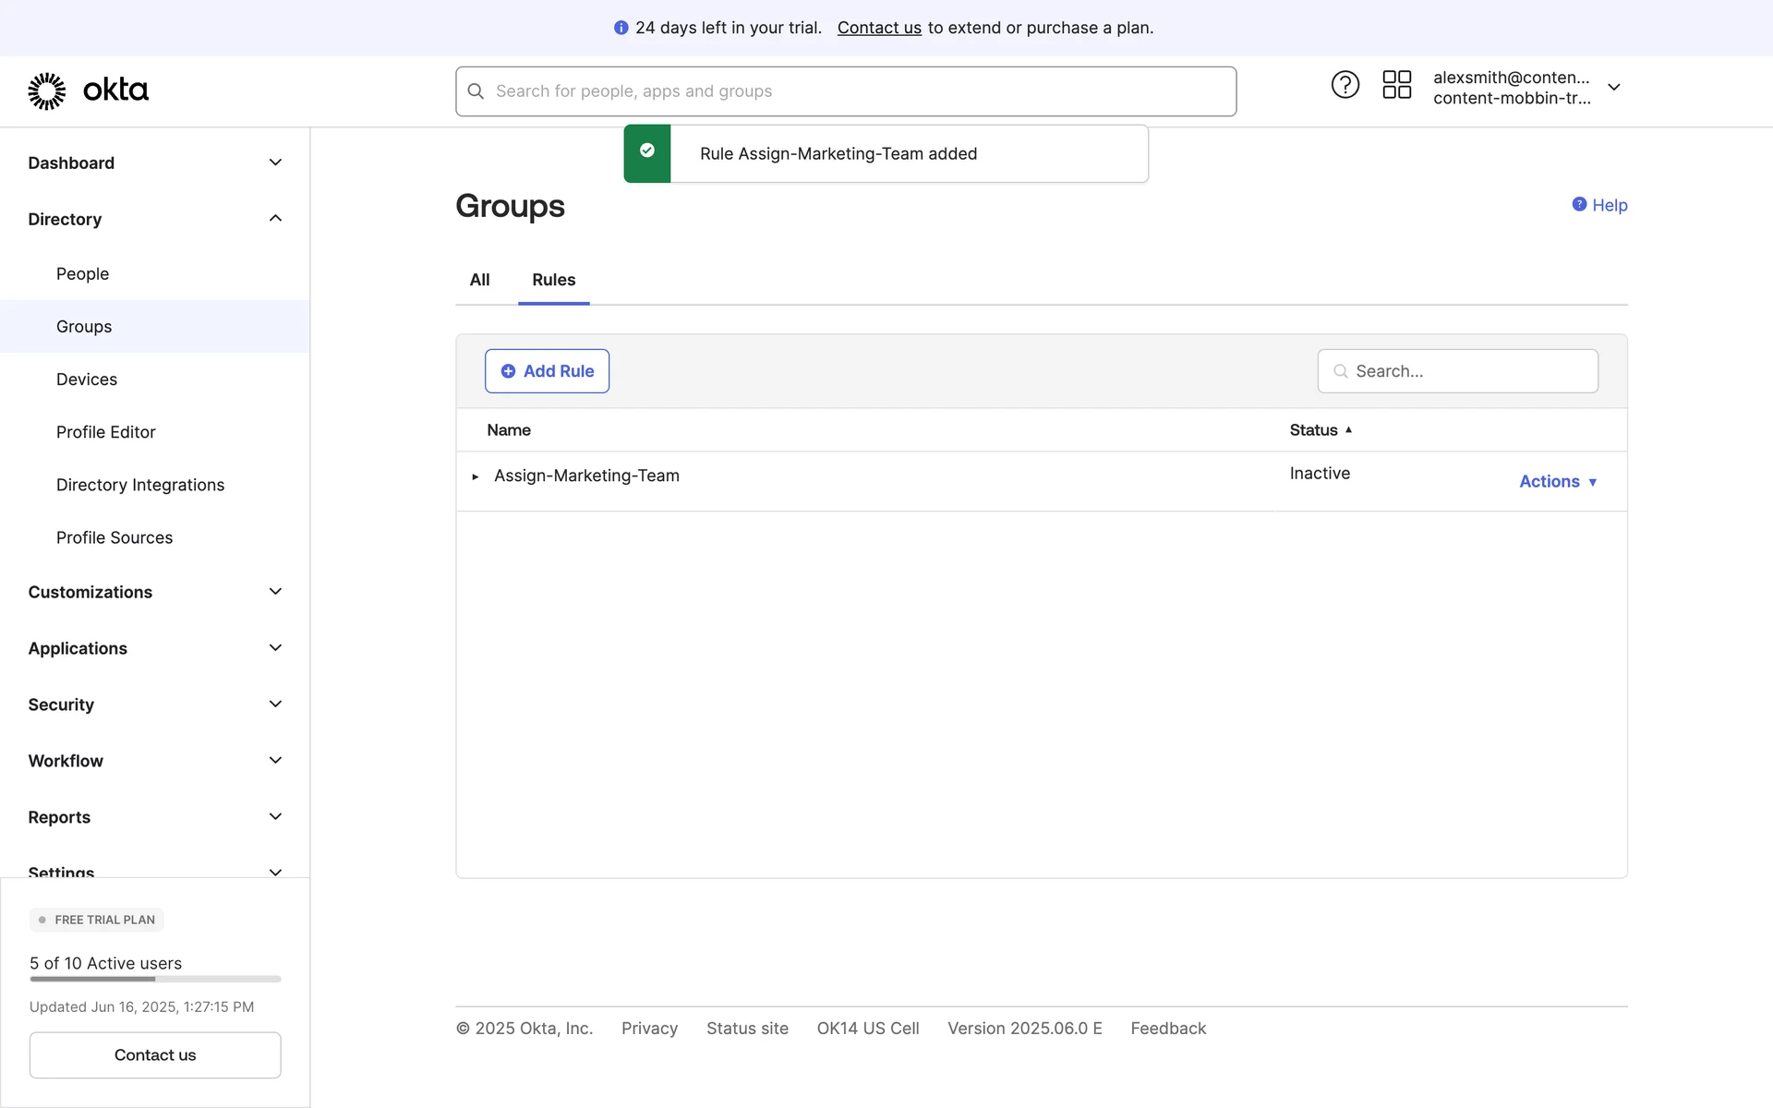Expand the Security sidebar section
The image size is (1773, 1108).
click(275, 705)
